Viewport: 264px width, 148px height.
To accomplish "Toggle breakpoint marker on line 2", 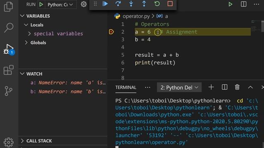I will point(111,32).
